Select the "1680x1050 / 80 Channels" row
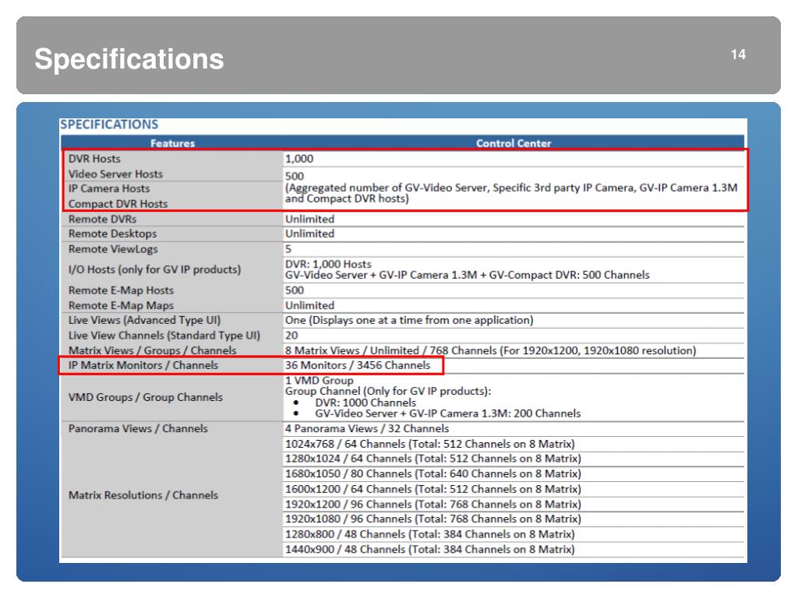Viewport: 798px width, 598px height. [x=433, y=474]
